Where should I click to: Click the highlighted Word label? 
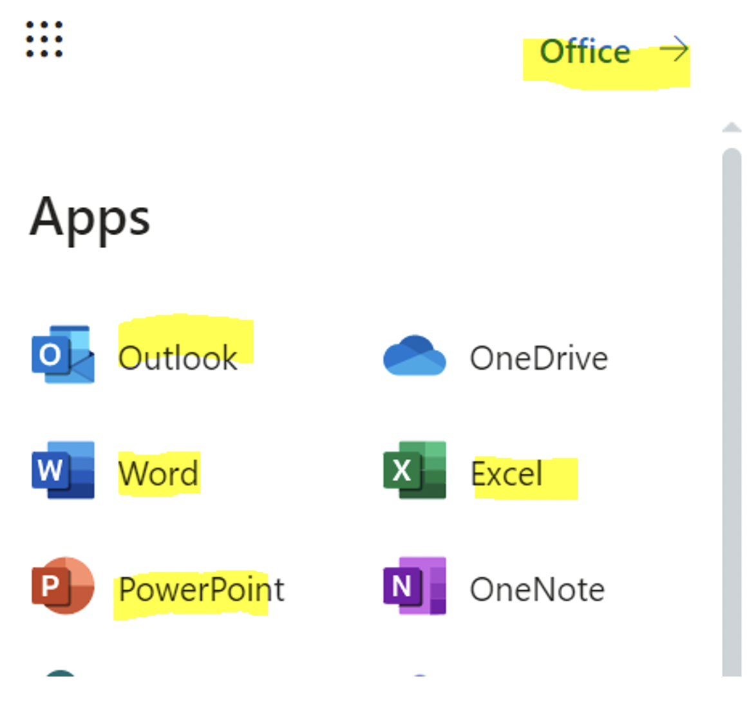pos(158,472)
